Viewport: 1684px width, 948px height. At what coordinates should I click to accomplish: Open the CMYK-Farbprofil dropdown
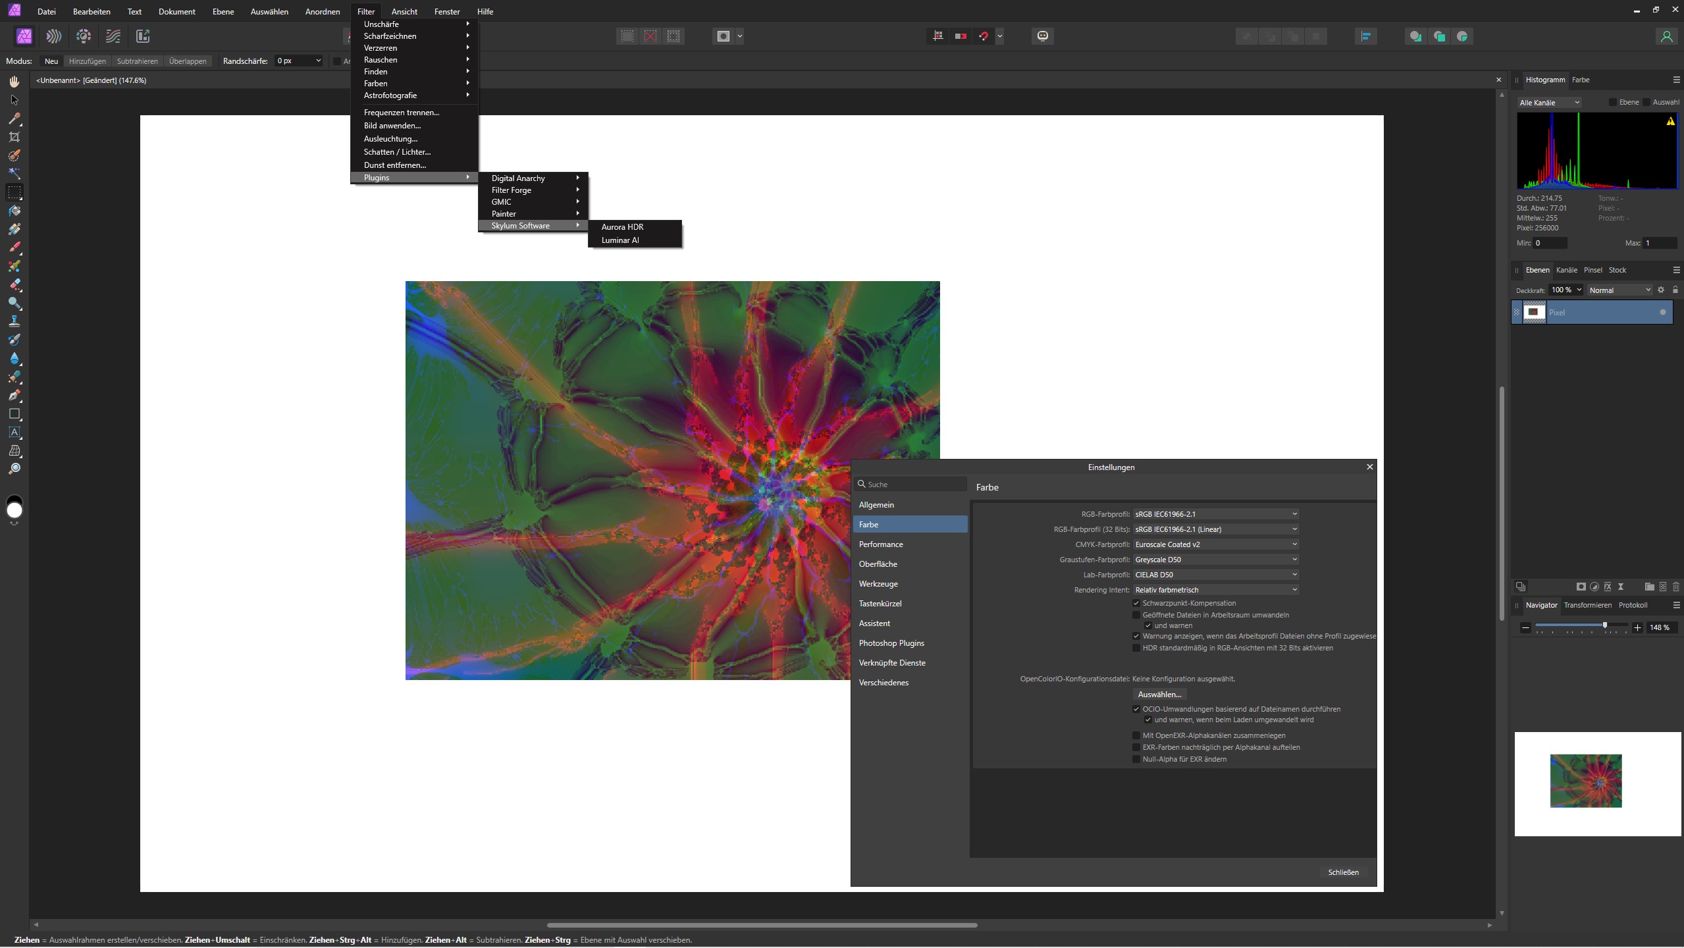[1215, 544]
